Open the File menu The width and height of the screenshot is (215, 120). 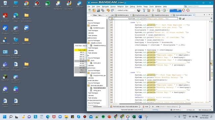pyautogui.click(x=89, y=6)
